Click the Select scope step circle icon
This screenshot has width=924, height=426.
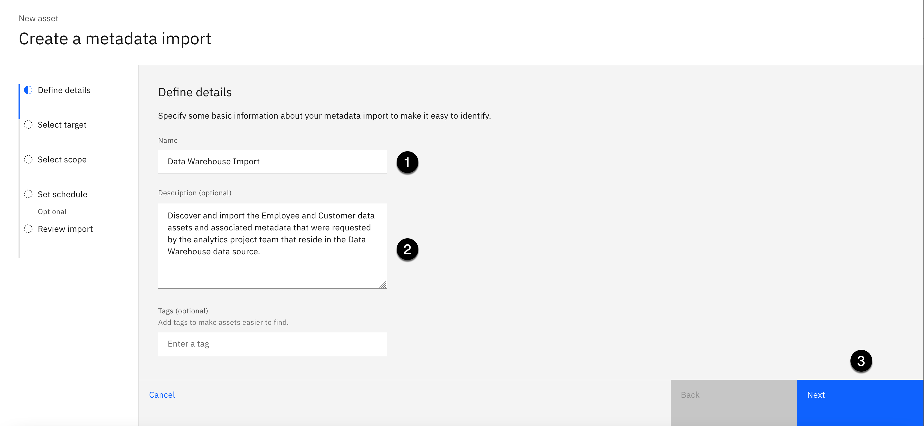(x=28, y=159)
